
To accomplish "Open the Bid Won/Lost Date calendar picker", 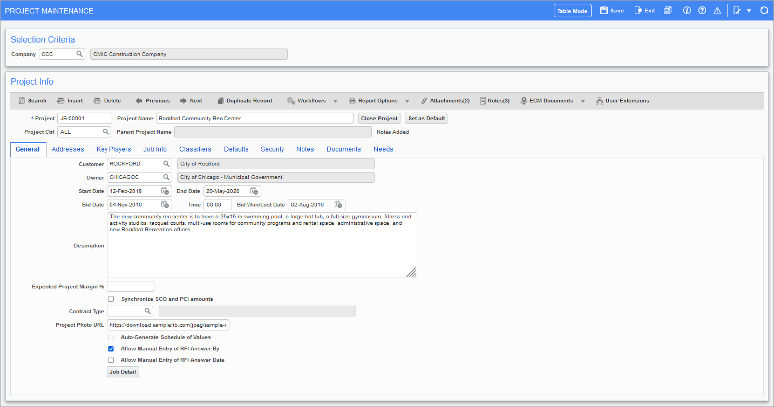I will point(338,204).
